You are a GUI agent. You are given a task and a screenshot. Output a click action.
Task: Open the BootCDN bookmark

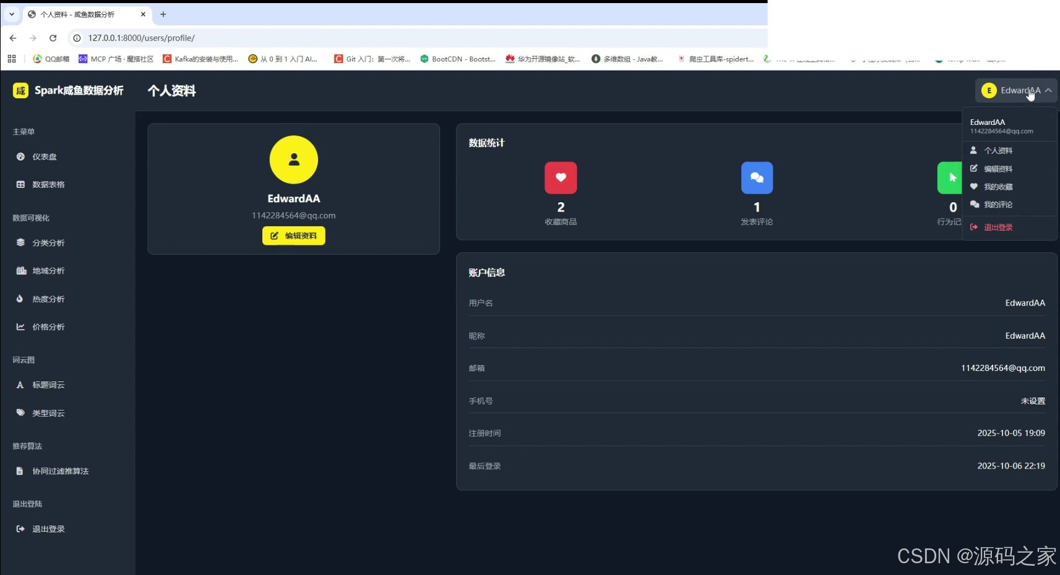click(x=458, y=59)
